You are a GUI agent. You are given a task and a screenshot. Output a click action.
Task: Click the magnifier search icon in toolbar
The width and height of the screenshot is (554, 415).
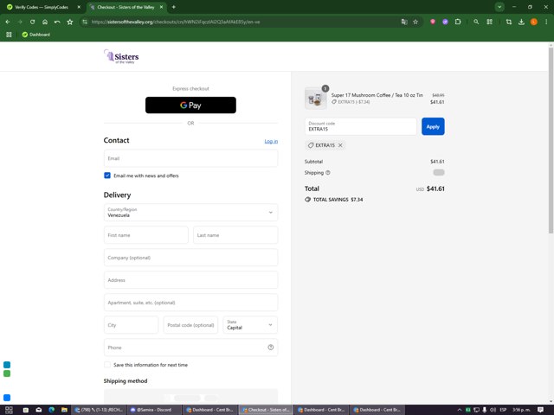tap(476, 22)
